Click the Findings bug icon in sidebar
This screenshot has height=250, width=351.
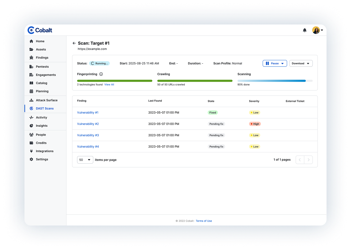(31, 58)
